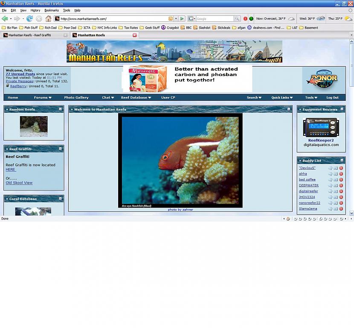Send chat message to "DevIouS" buddy
The image size is (354, 328).
pyautogui.click(x=330, y=168)
